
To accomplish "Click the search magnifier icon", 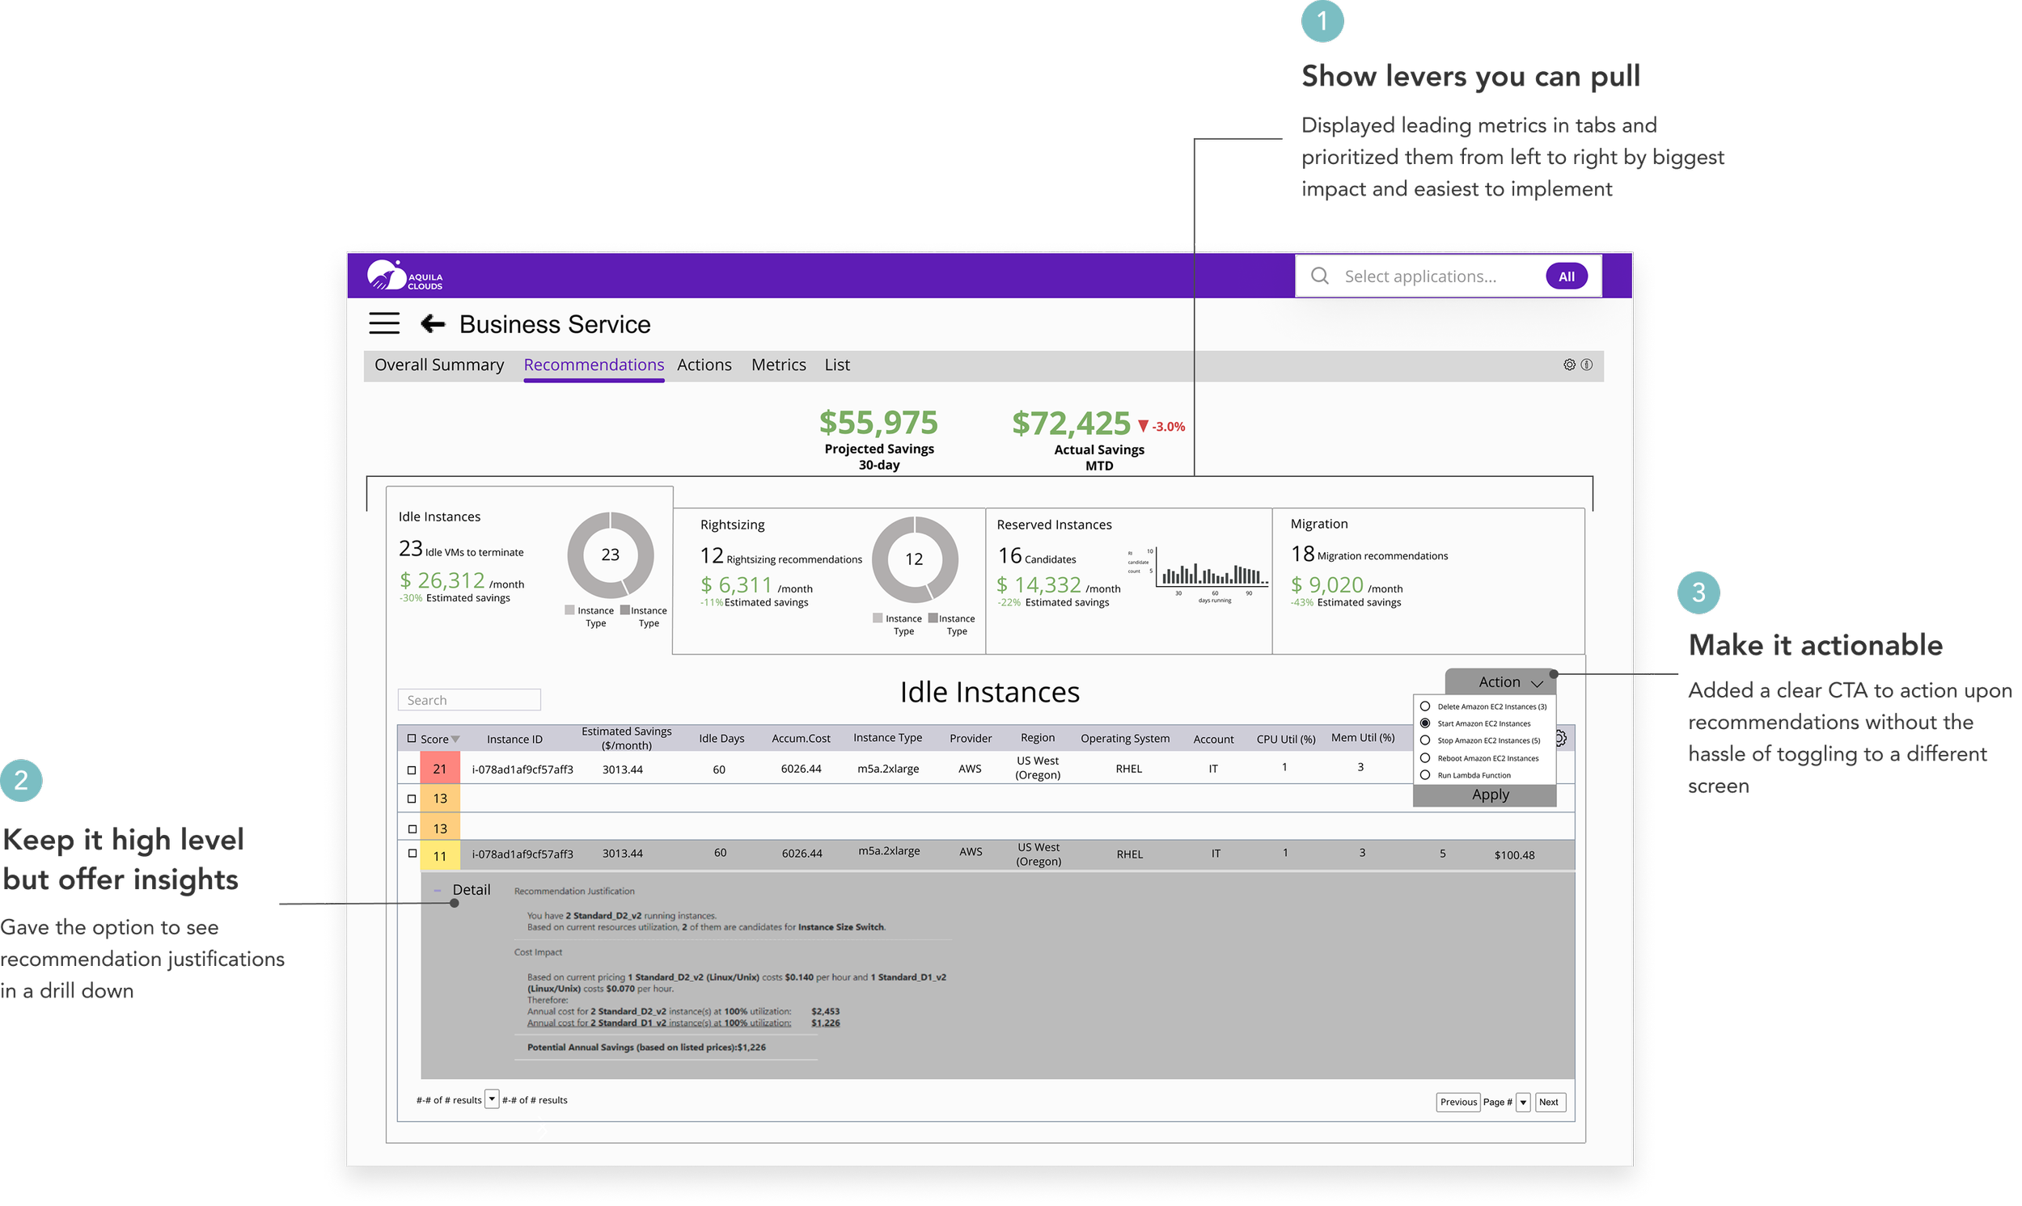I will pos(1319,276).
